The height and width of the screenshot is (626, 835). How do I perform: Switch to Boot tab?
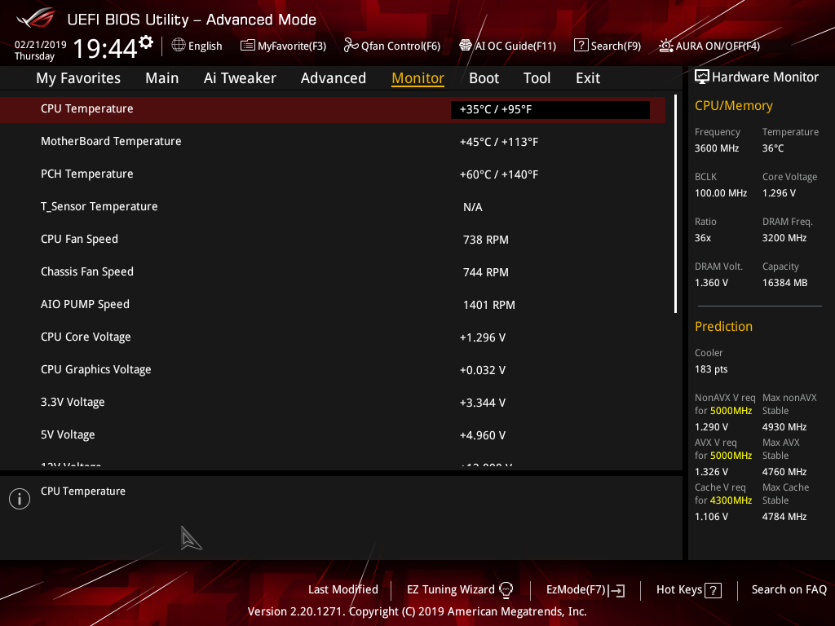484,78
